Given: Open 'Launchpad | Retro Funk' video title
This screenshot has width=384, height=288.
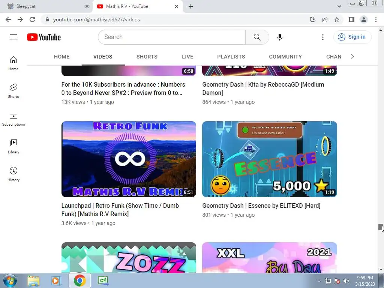Looking at the screenshot, I should coord(120,210).
